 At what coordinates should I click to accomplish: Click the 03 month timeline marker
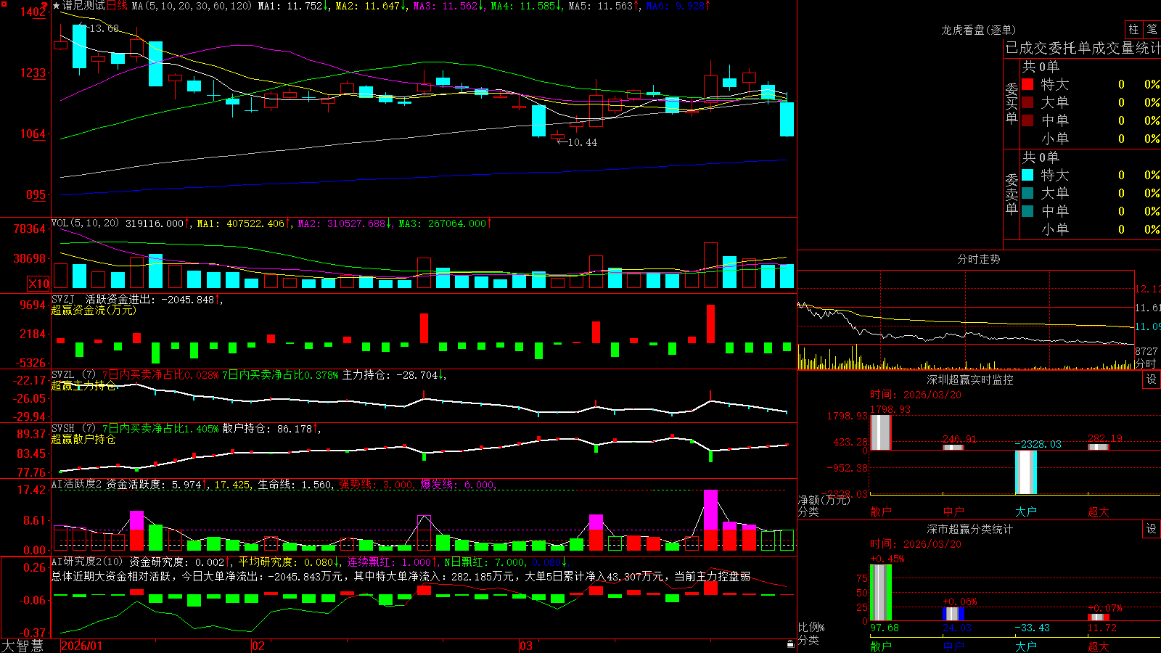click(x=526, y=646)
